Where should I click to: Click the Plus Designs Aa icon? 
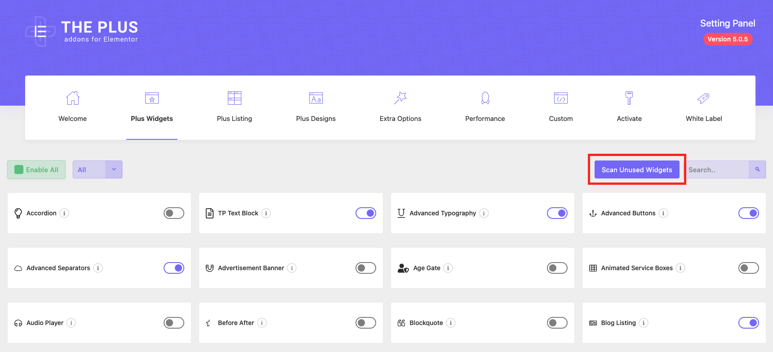tap(316, 98)
